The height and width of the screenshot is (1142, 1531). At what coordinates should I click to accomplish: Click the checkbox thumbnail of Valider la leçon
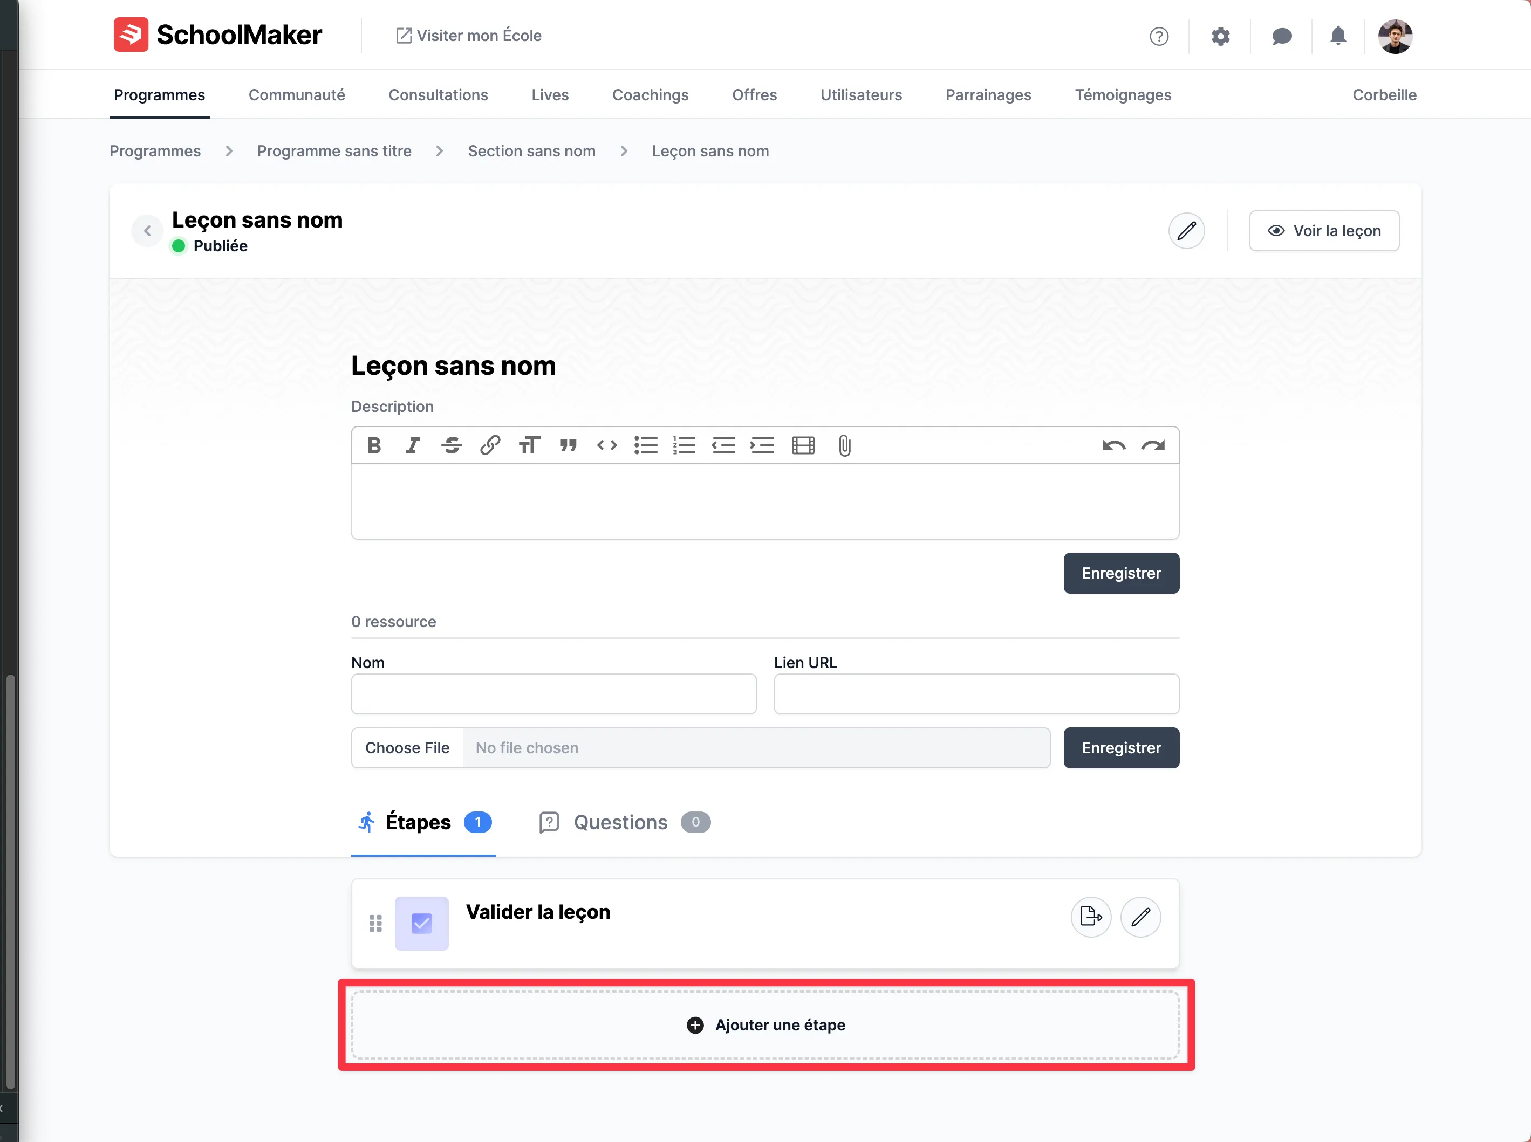(422, 924)
